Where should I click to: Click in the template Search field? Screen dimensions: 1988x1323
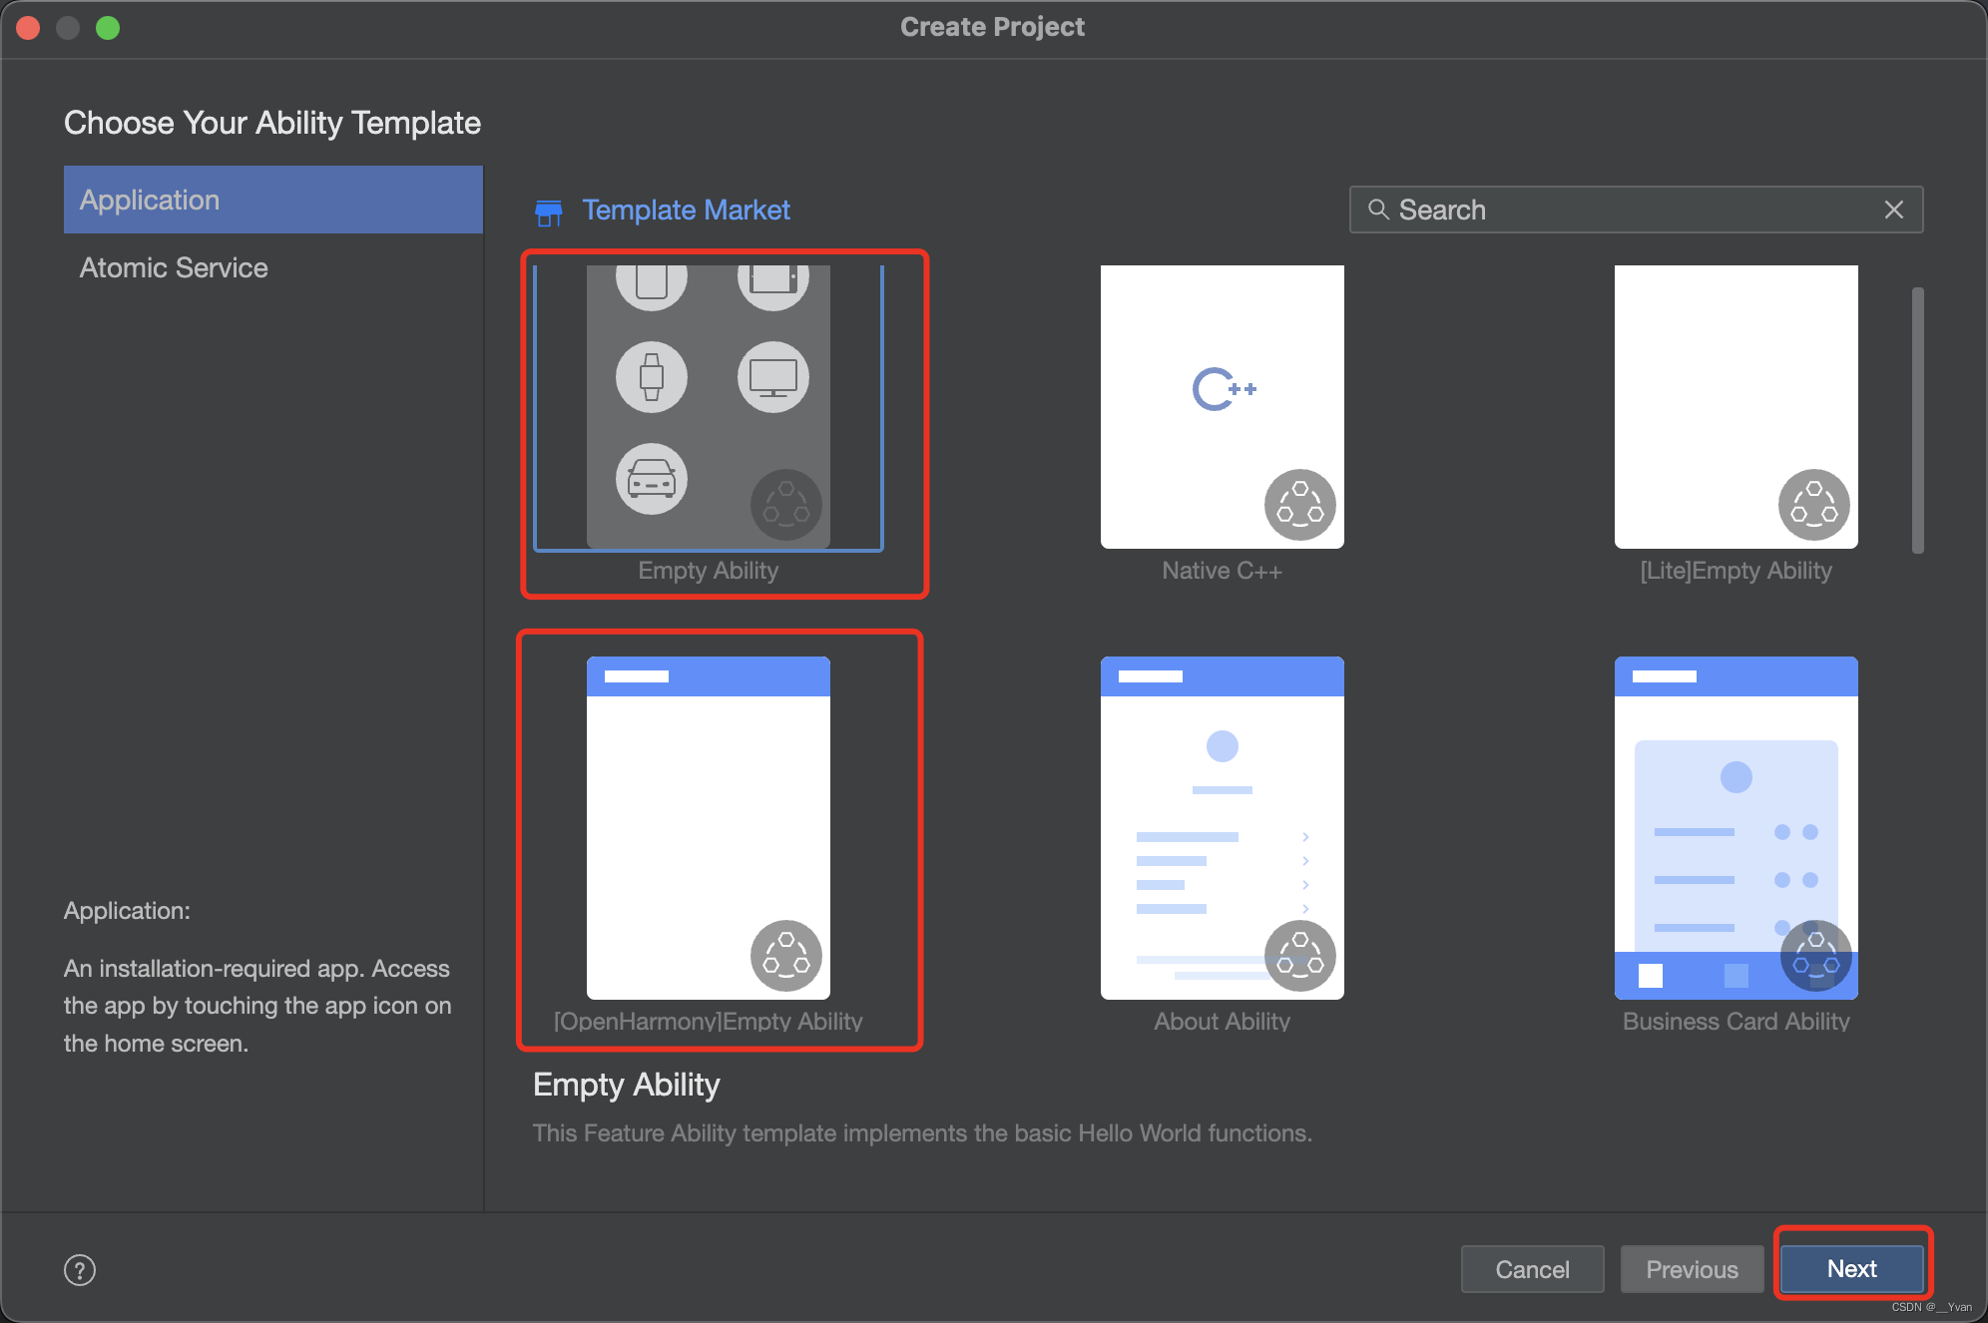coord(1627,210)
